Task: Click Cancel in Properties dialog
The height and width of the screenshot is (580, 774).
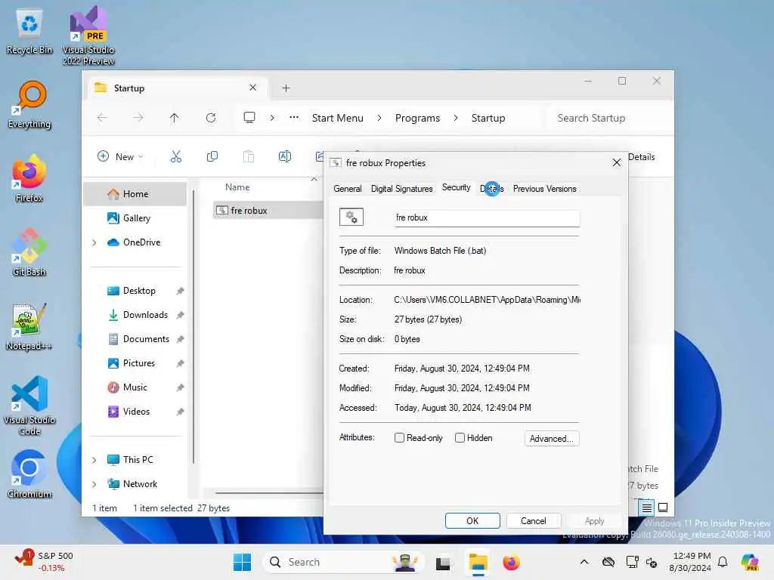Action: click(x=534, y=521)
